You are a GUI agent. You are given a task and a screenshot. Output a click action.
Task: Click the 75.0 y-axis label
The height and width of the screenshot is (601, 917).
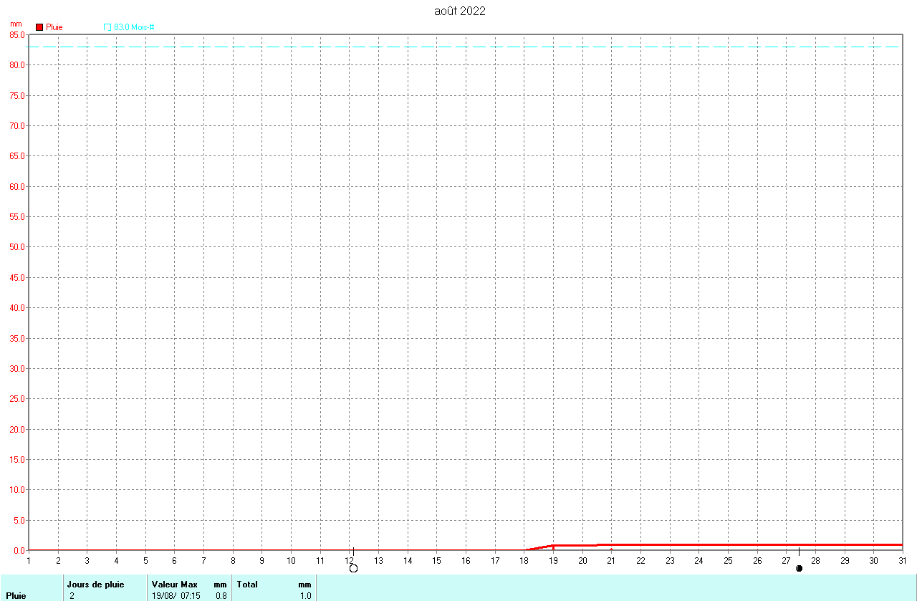click(17, 95)
